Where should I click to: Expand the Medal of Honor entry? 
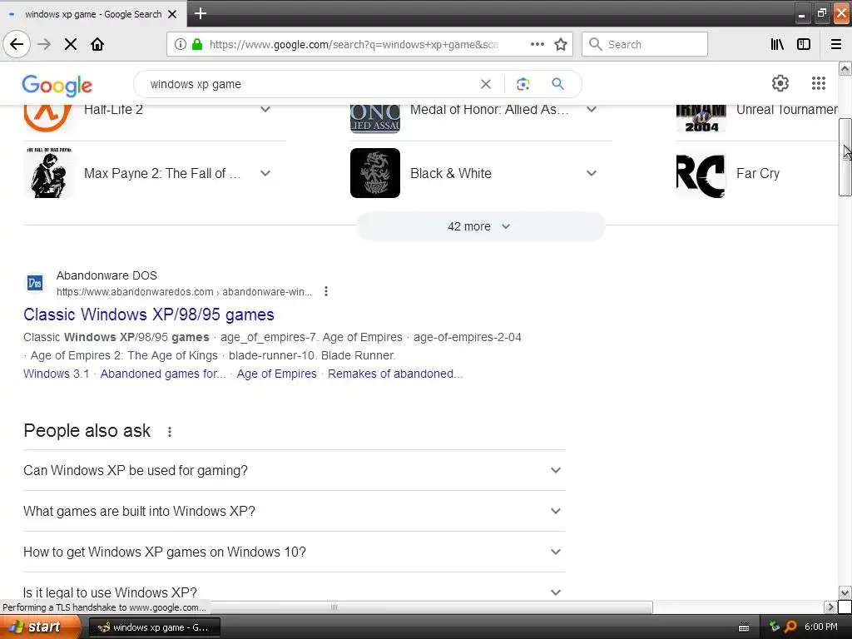tap(592, 109)
